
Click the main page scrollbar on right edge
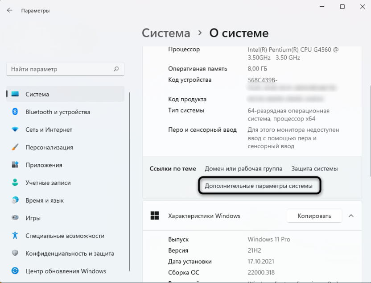370,130
